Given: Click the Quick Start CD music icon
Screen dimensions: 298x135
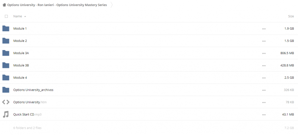Looking at the screenshot, I should click(6, 114).
